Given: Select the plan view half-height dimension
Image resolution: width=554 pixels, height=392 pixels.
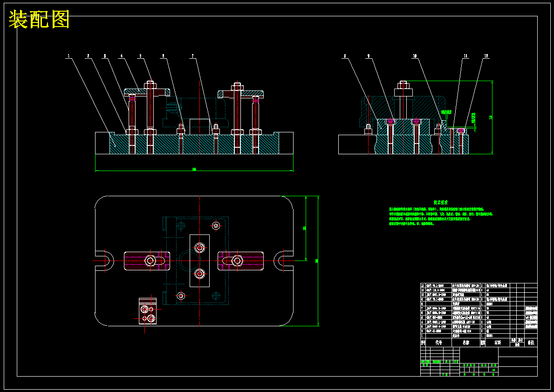Looking at the screenshot, I should click(304, 228).
